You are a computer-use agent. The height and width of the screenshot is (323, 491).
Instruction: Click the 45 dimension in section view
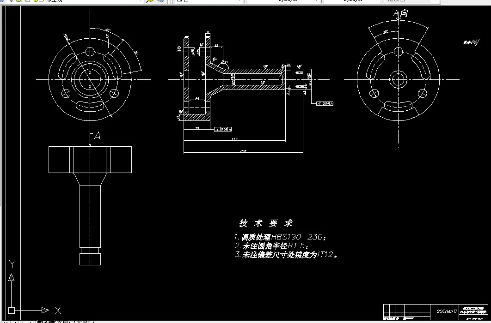pyautogui.click(x=197, y=128)
